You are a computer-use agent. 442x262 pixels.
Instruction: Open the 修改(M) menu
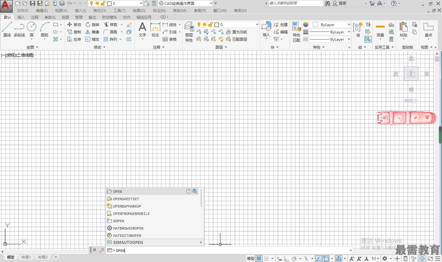(180, 10)
